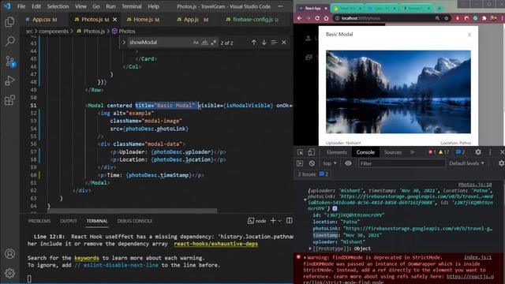The image size is (505, 284).
Task: Open the Run and Debug view
Action: [x=9, y=80]
